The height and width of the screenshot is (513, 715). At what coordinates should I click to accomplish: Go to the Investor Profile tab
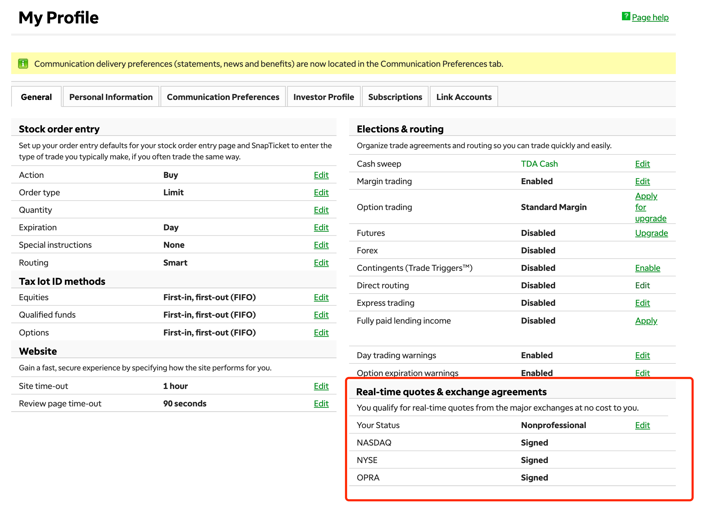coord(324,97)
